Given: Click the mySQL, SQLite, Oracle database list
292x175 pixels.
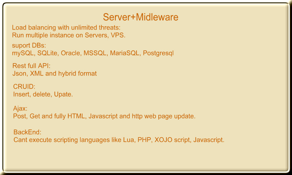Looking at the screenshot, I should point(93,53).
